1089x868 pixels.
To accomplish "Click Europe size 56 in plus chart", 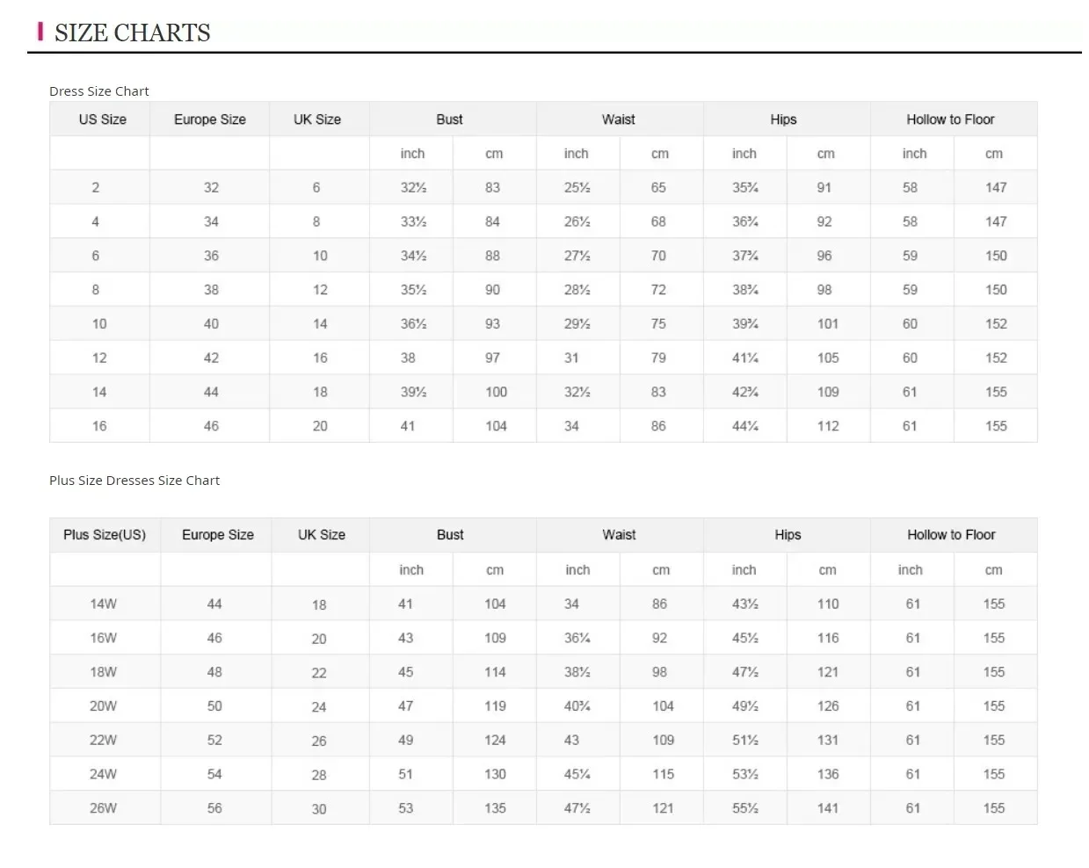I will pyautogui.click(x=214, y=808).
